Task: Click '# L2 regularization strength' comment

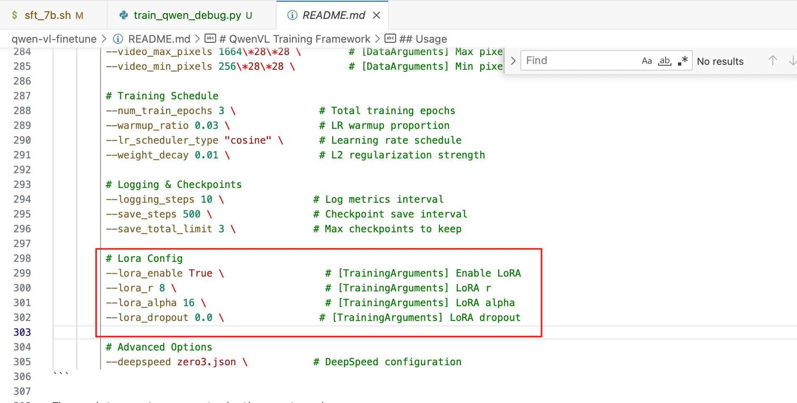Action: [x=402, y=155]
